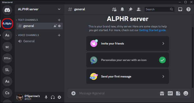Edit general channel settings gear
Viewport: 194px width, 103px height.
[x=59, y=26]
